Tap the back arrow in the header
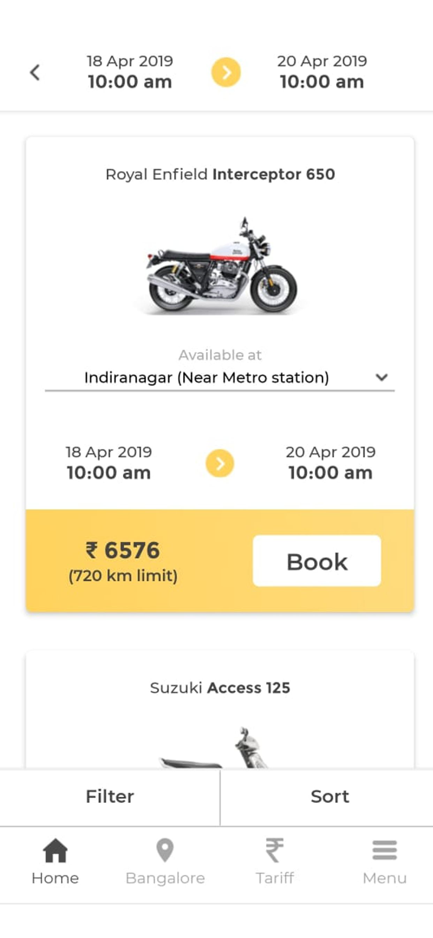Image resolution: width=433 pixels, height=938 pixels. pos(35,72)
